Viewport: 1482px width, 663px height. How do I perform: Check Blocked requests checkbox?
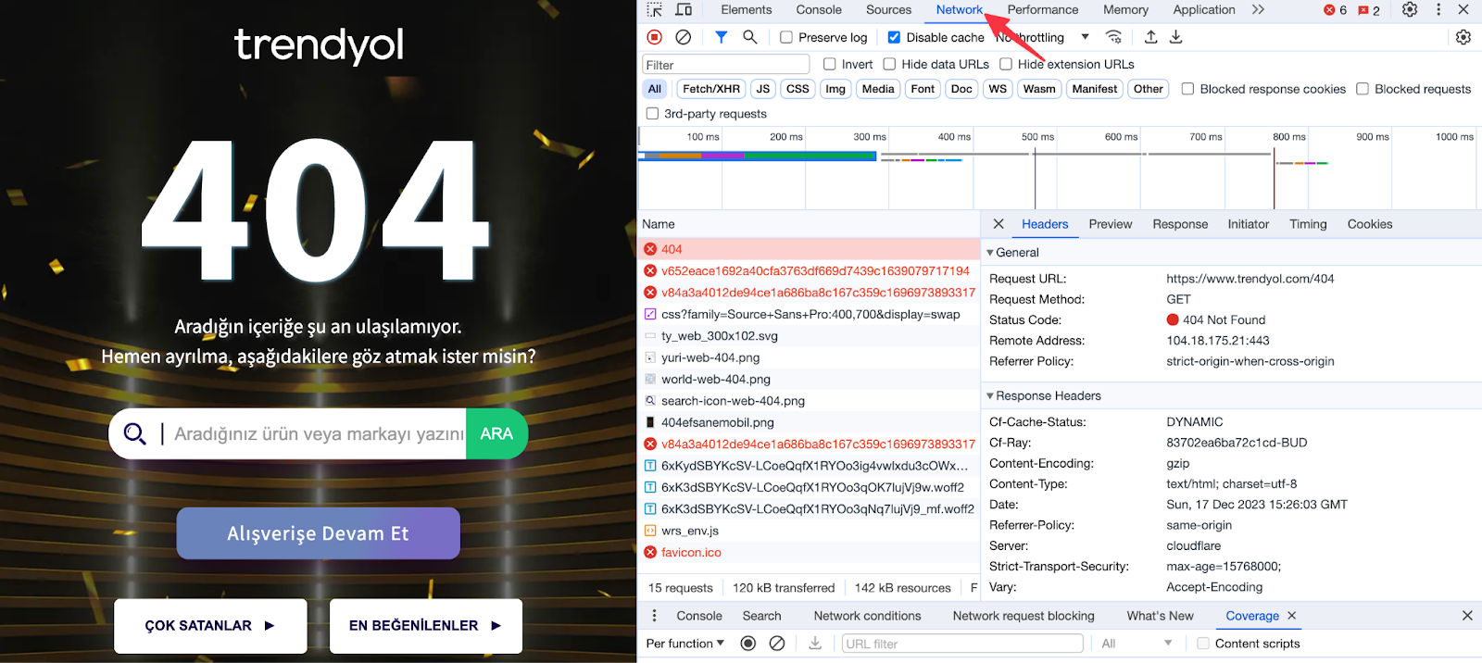point(1363,89)
